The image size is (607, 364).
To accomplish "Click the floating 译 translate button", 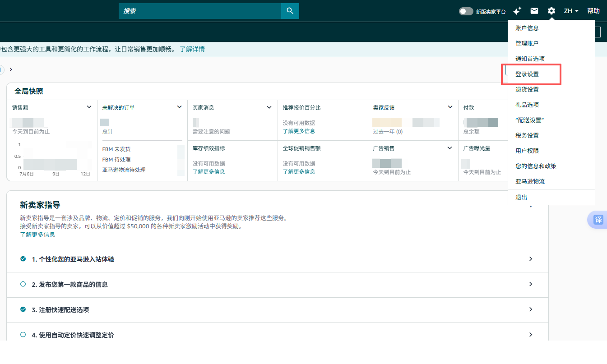I will [598, 220].
